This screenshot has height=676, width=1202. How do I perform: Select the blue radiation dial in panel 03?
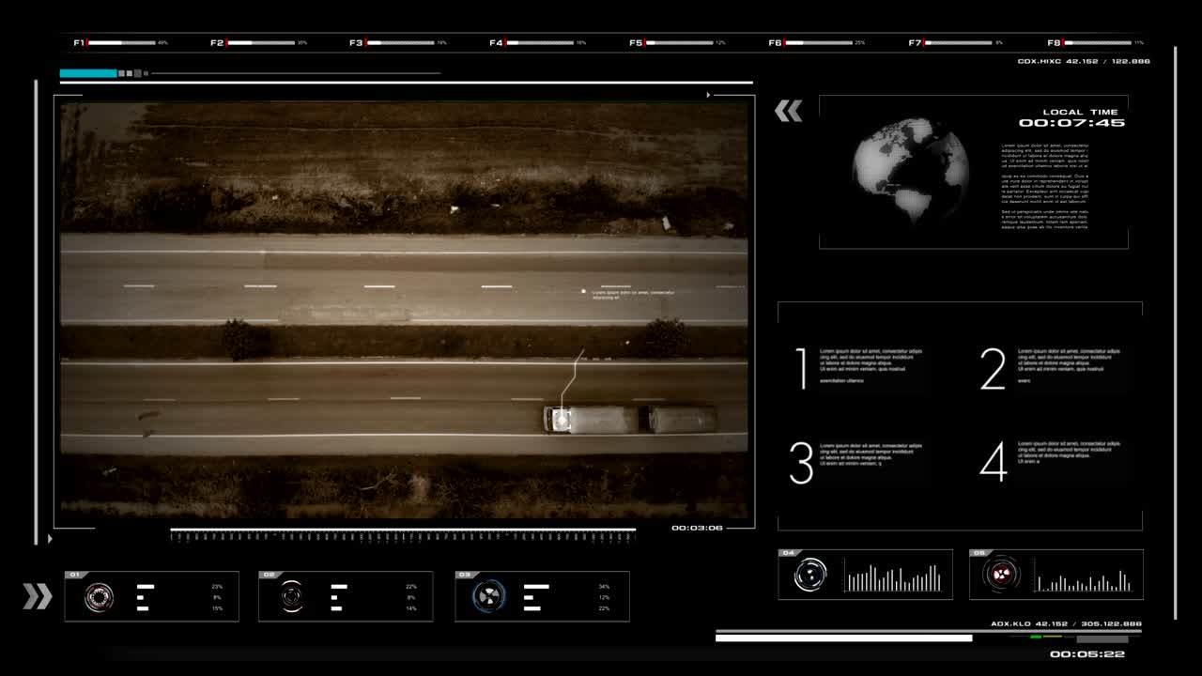coord(487,595)
